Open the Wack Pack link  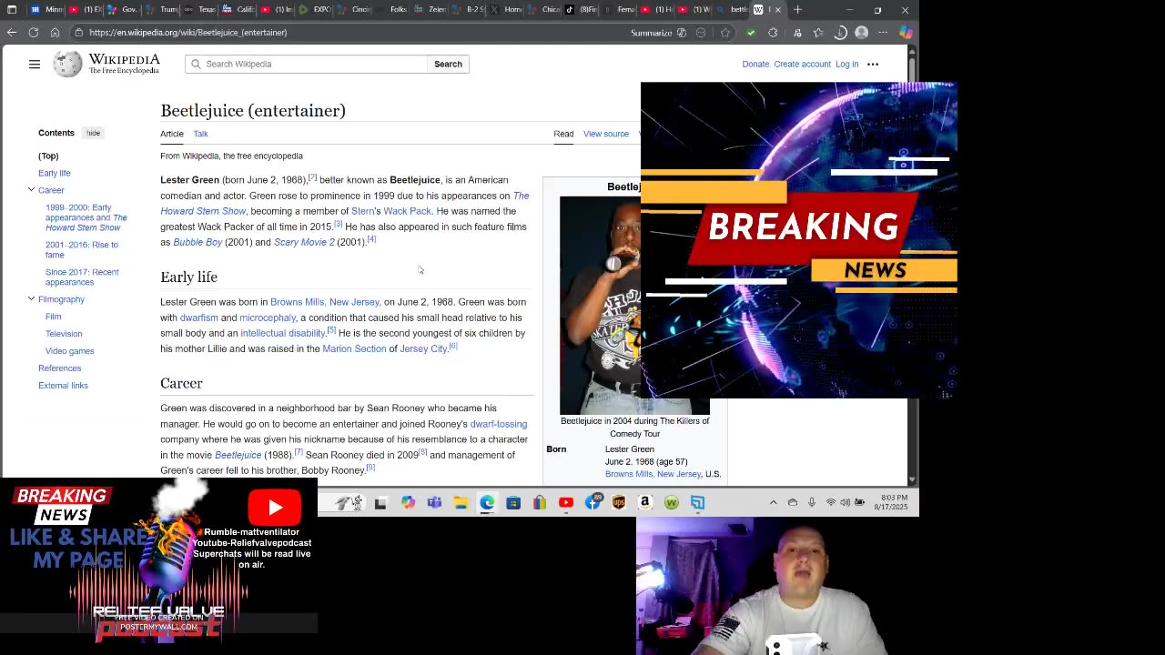pos(407,211)
